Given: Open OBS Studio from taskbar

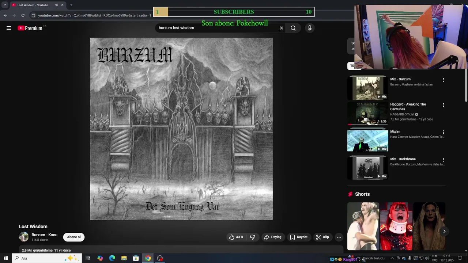Looking at the screenshot, I should click(x=160, y=258).
